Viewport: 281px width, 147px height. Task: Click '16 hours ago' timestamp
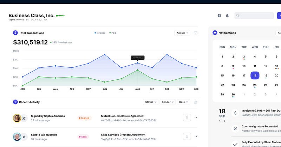pos(39,139)
